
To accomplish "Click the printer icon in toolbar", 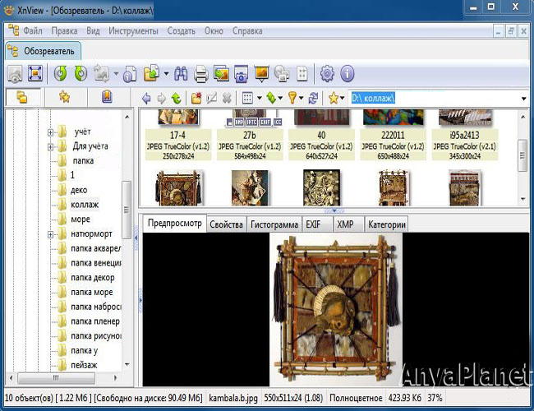I will (x=200, y=74).
